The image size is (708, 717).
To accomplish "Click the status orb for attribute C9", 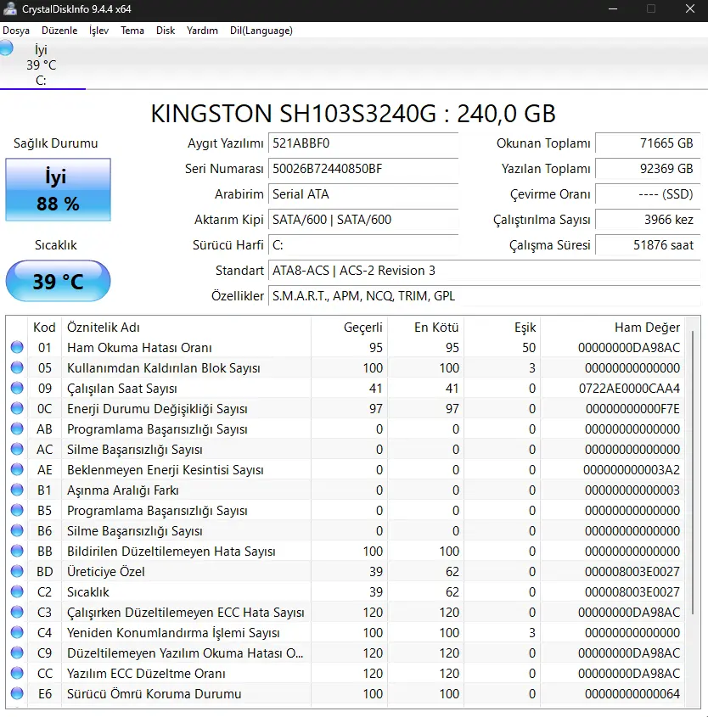I will coord(17,653).
